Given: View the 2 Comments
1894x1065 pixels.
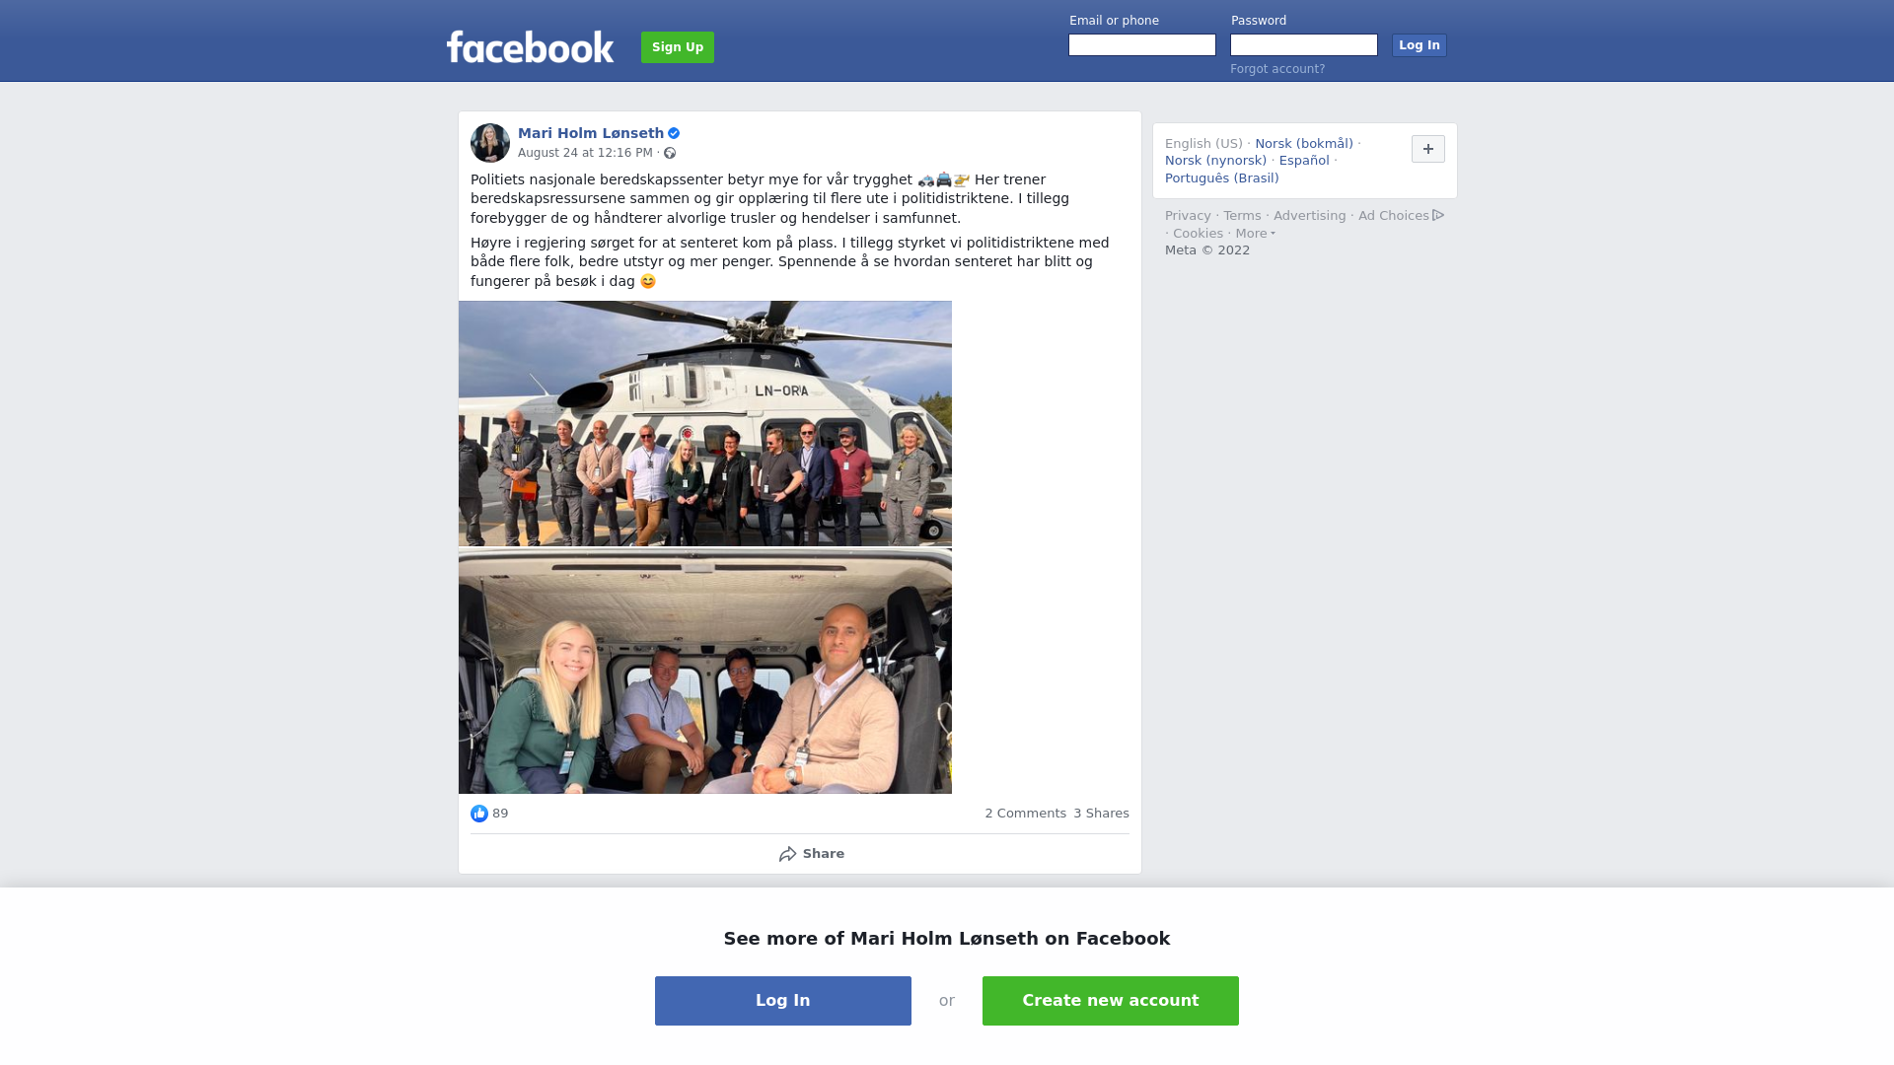Looking at the screenshot, I should point(1025,814).
